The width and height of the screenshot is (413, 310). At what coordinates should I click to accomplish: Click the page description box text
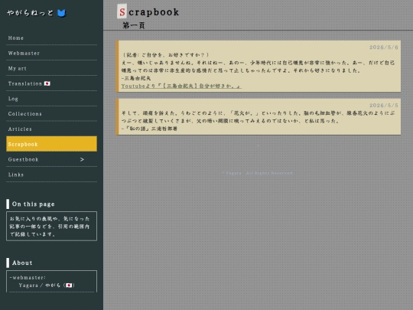[50, 227]
